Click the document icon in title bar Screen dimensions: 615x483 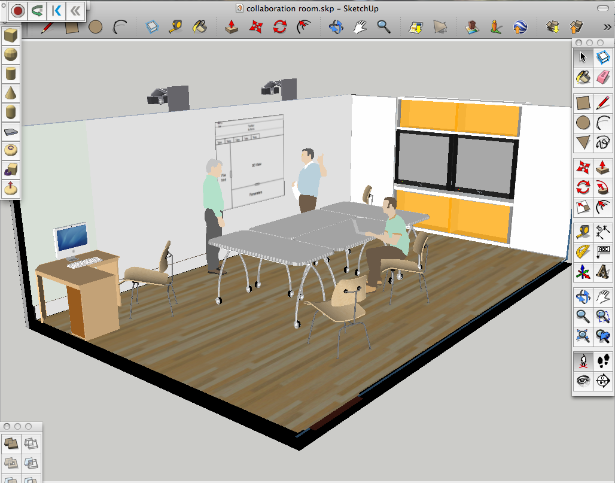point(239,8)
